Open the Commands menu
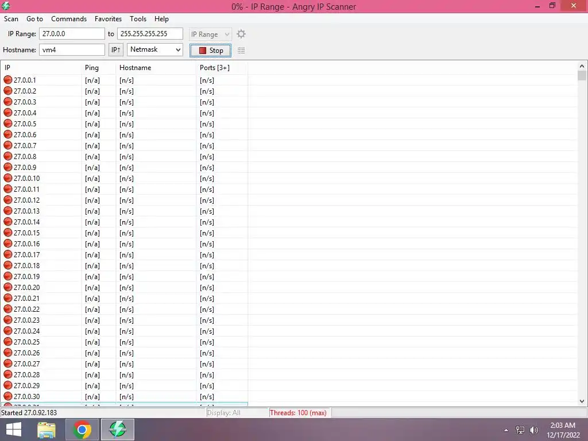 coord(69,19)
